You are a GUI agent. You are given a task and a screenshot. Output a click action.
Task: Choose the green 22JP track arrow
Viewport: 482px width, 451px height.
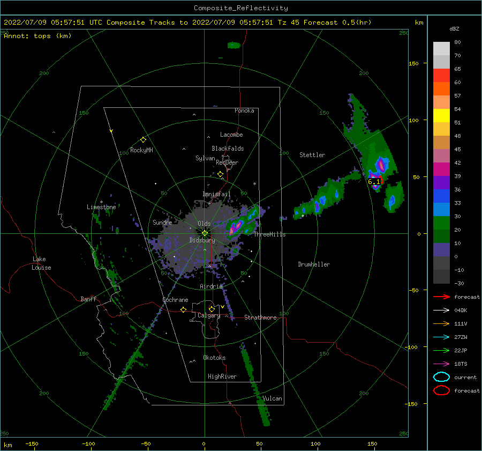click(441, 350)
